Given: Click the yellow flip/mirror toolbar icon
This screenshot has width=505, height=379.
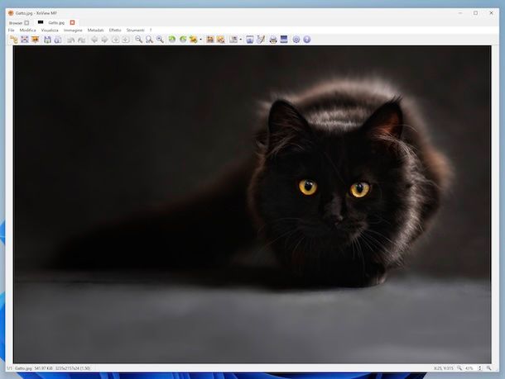Looking at the screenshot, I should [193, 40].
